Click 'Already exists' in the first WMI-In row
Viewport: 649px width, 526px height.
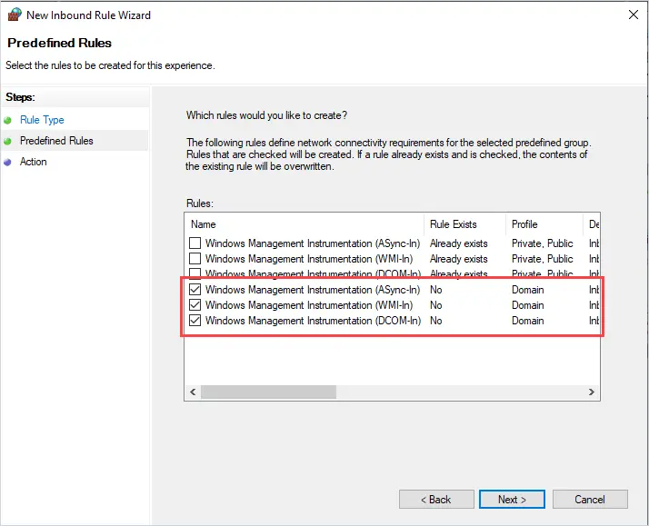[459, 259]
